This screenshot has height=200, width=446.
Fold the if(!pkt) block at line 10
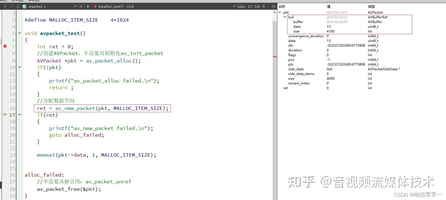[20, 67]
